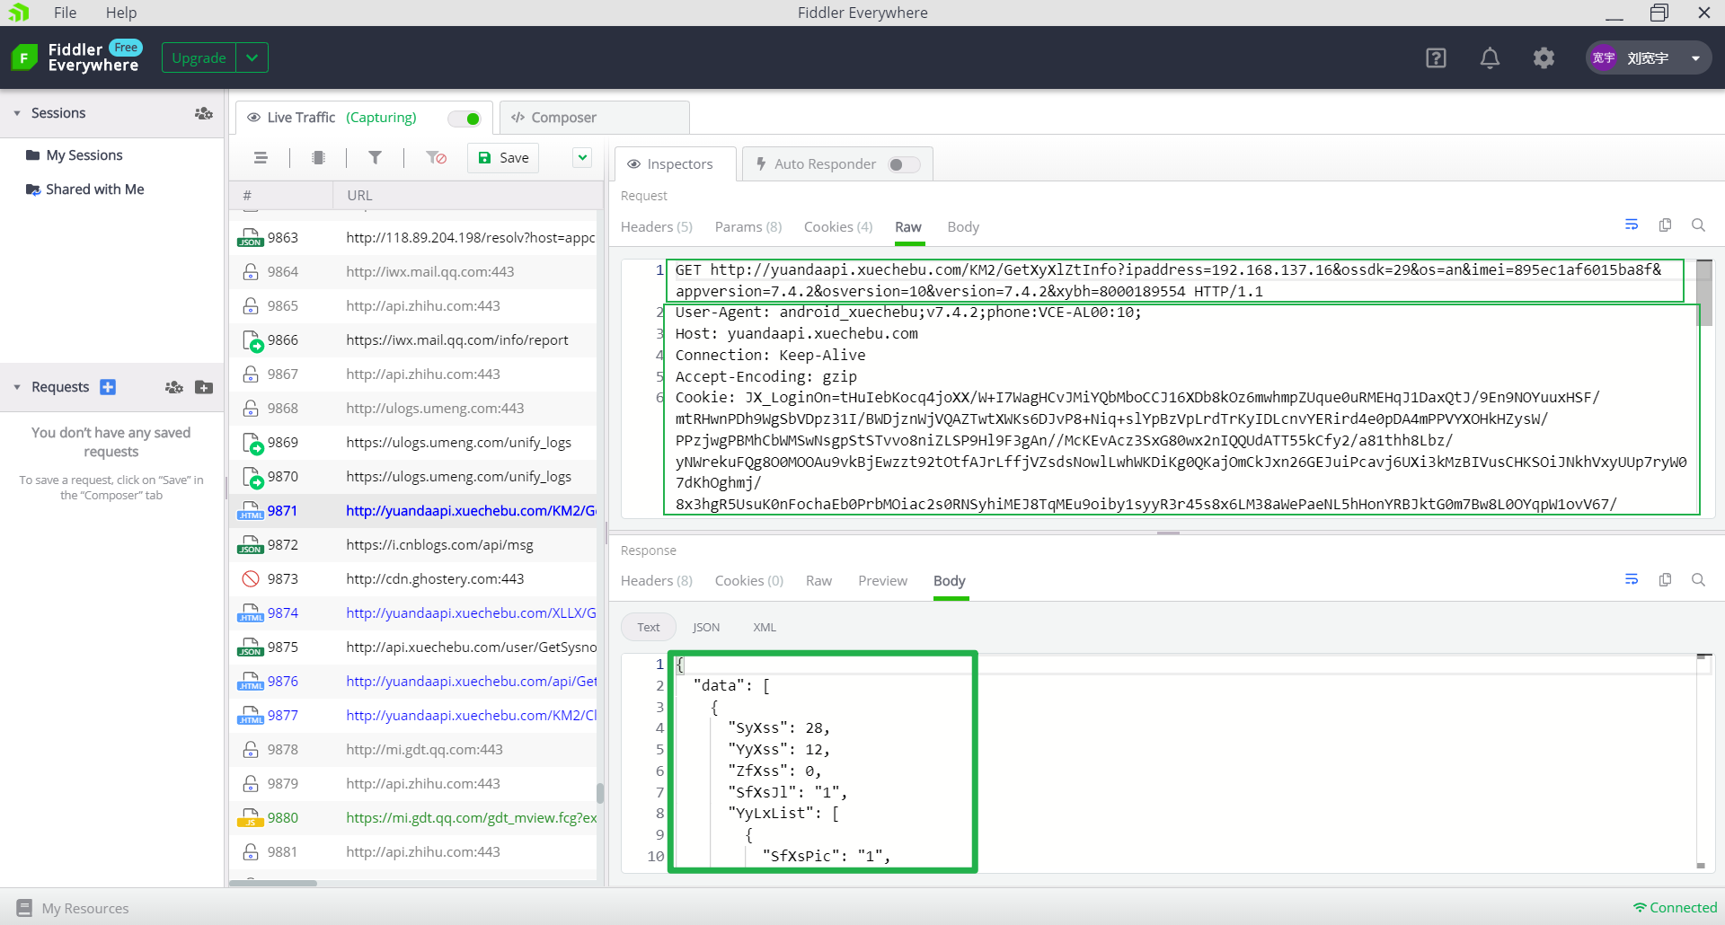The height and width of the screenshot is (925, 1725).
Task: Create new requests folder icon
Action: (204, 387)
